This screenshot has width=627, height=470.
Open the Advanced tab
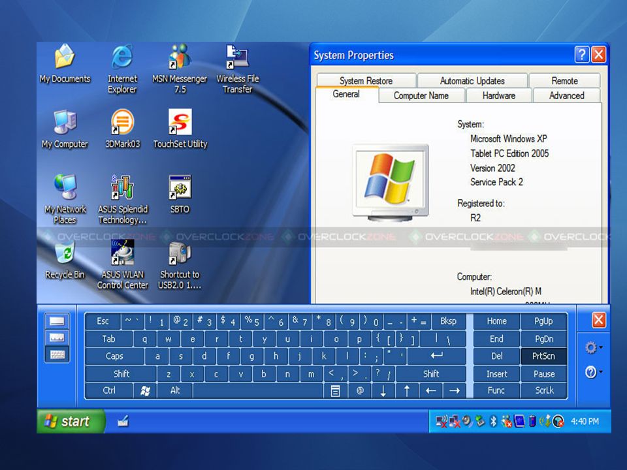[567, 95]
